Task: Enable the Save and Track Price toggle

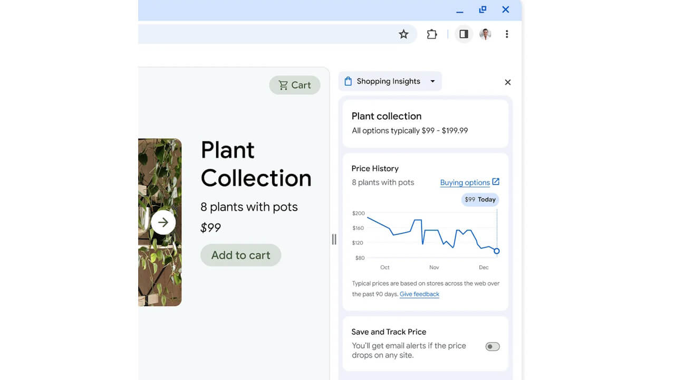Action: coord(493,347)
